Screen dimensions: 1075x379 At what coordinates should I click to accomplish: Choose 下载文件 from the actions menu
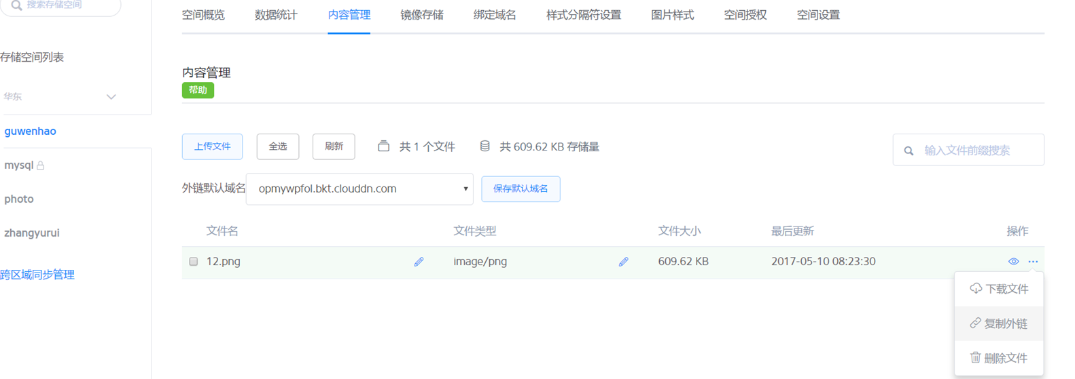[x=999, y=290]
